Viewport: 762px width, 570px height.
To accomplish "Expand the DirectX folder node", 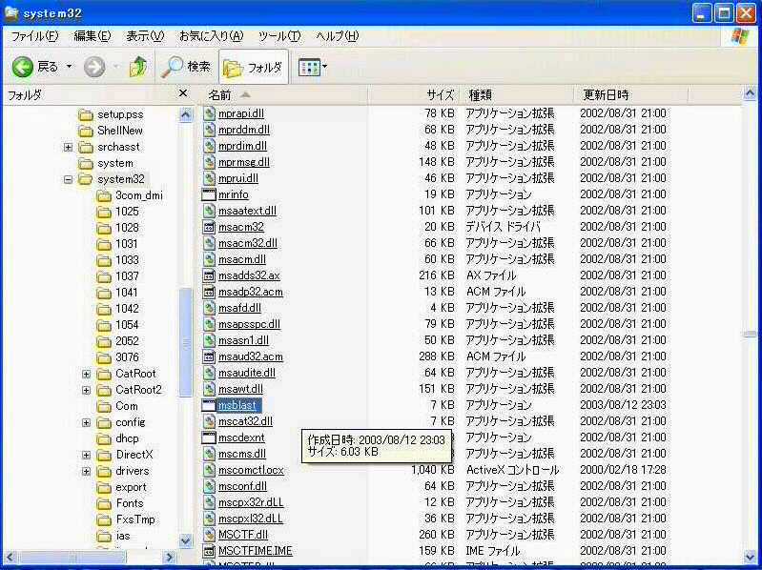I will tap(86, 455).
